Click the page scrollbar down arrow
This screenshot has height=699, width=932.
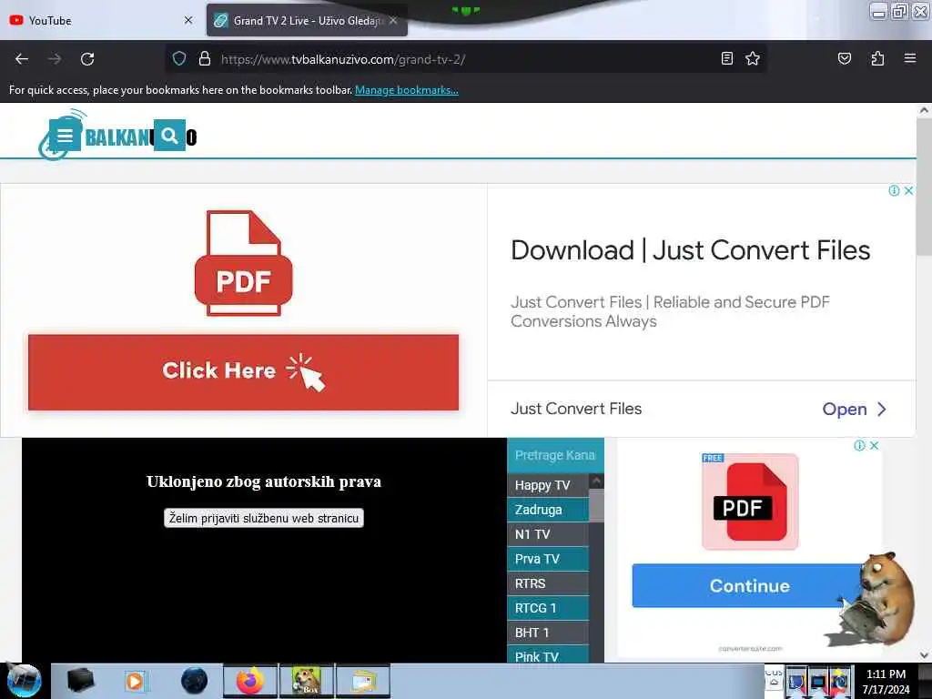pyautogui.click(x=924, y=655)
